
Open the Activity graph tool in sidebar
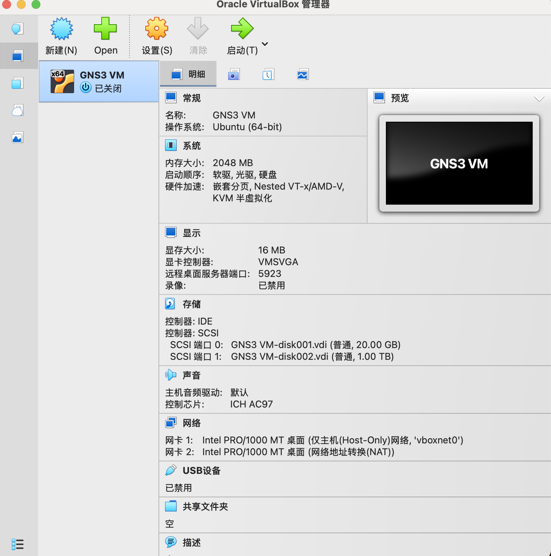18,138
